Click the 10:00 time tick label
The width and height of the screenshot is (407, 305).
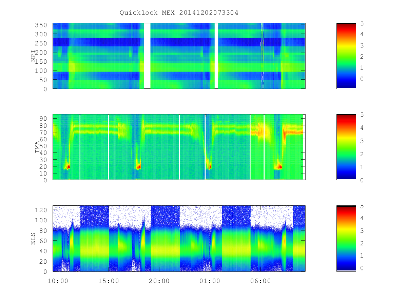[57, 281]
